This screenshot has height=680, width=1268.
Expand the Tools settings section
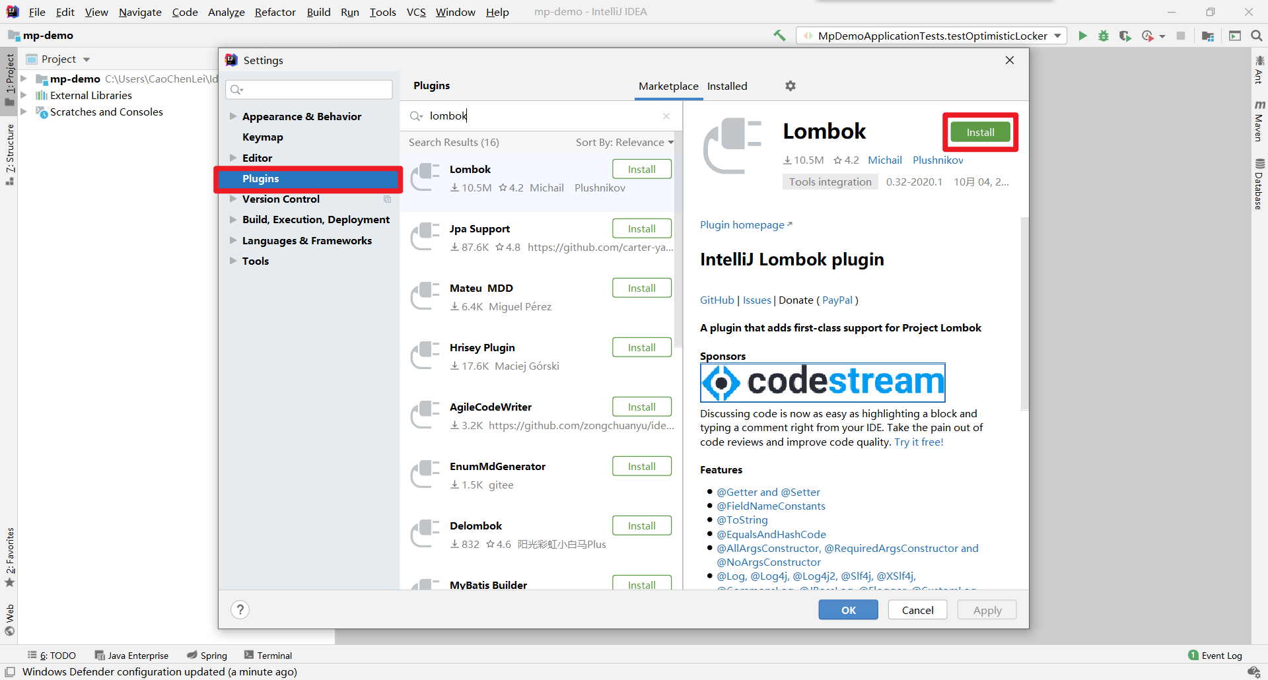[232, 261]
